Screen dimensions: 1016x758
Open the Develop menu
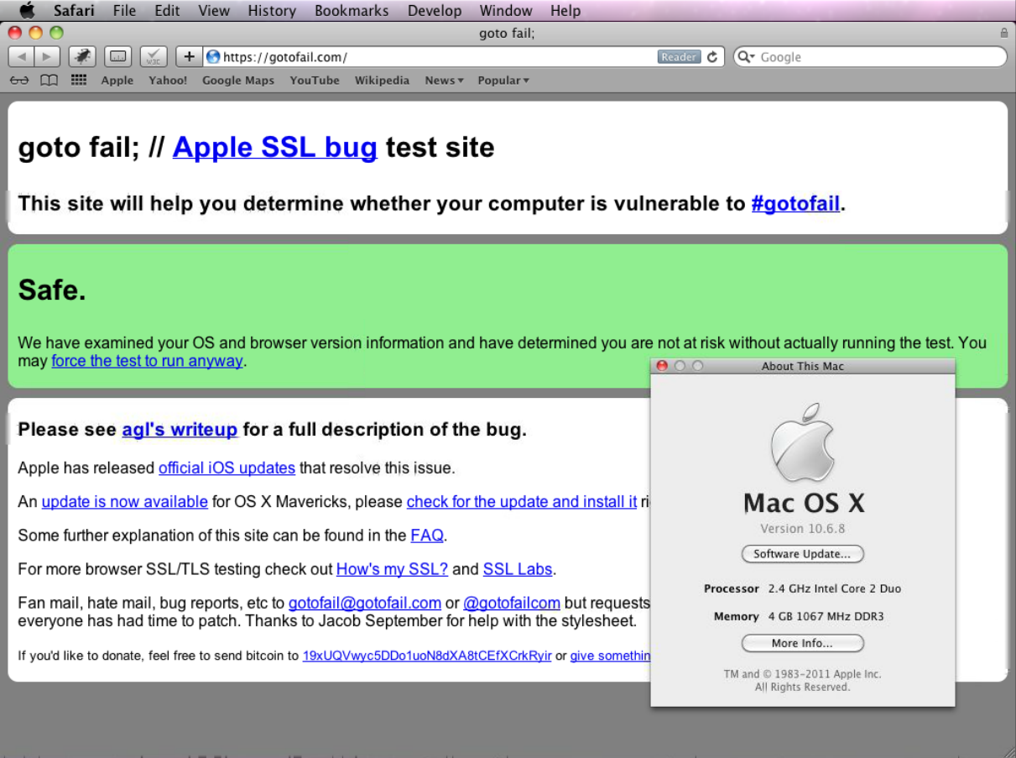click(435, 11)
